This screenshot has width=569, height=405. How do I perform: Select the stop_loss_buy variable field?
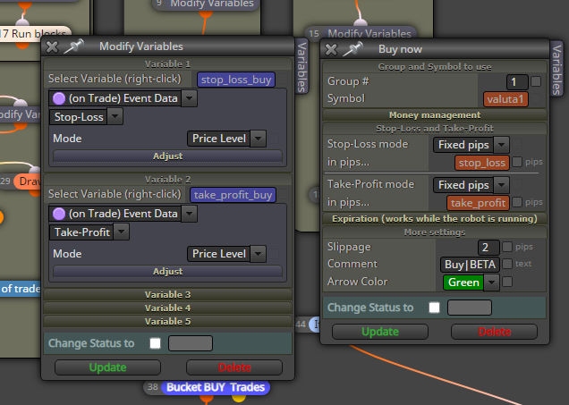pos(236,80)
